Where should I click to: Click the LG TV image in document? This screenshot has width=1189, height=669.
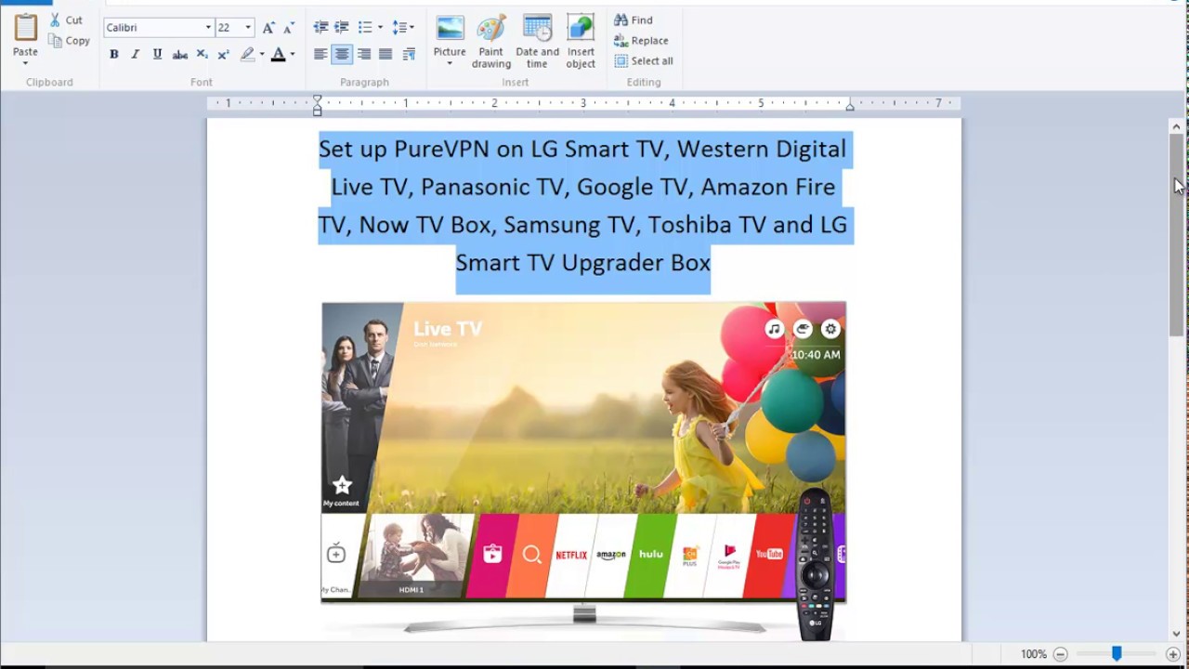tap(583, 471)
